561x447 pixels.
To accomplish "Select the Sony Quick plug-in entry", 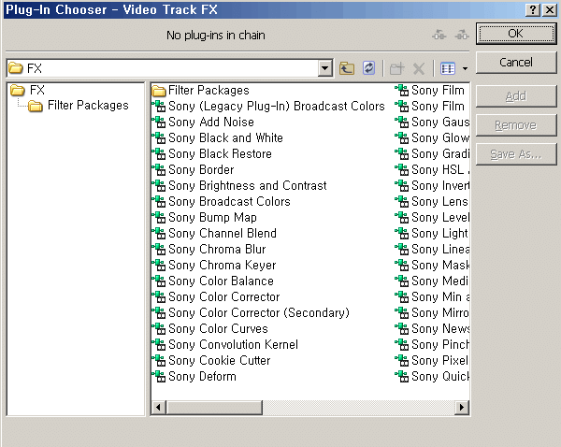I will point(432,377).
